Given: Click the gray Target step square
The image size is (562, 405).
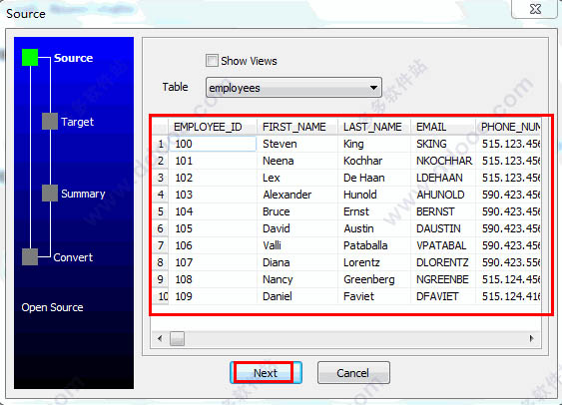Looking at the screenshot, I should 50,121.
